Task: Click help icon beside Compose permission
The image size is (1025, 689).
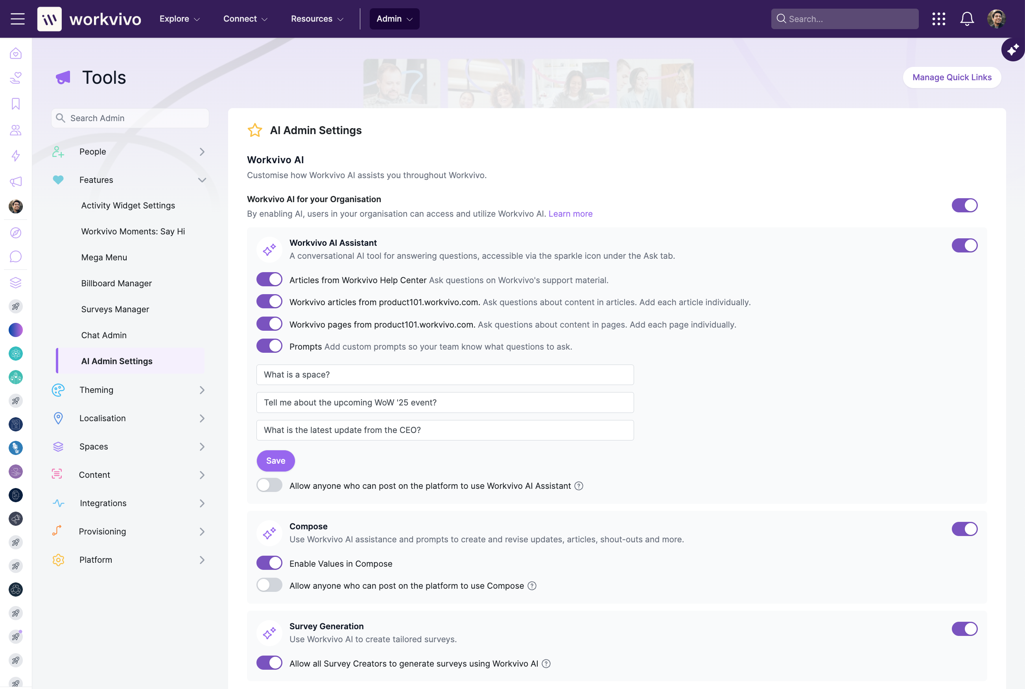Action: (x=532, y=586)
